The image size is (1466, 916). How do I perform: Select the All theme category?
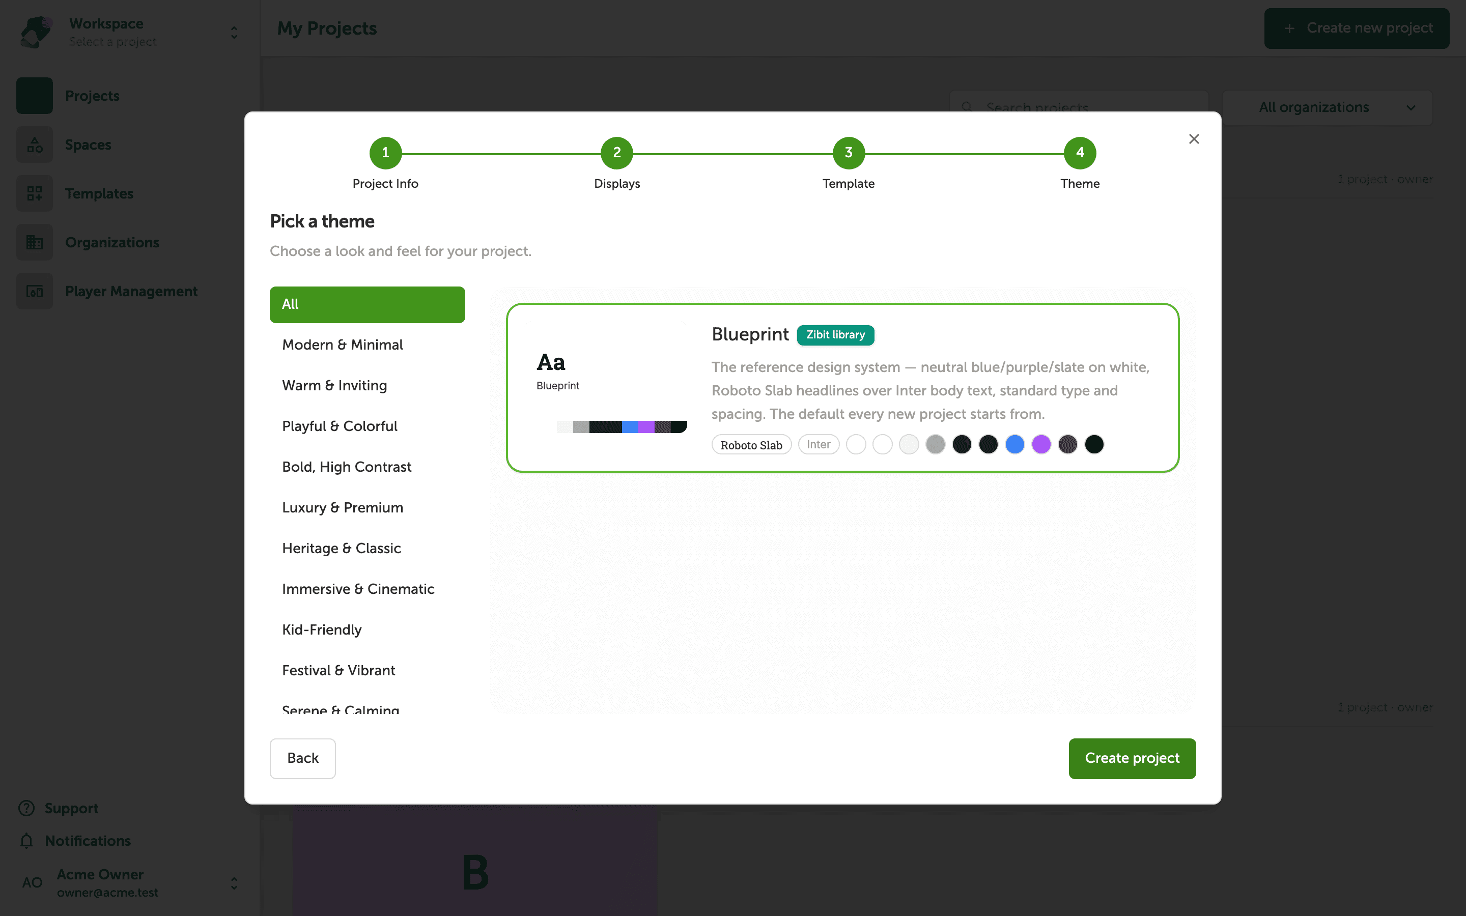(367, 304)
